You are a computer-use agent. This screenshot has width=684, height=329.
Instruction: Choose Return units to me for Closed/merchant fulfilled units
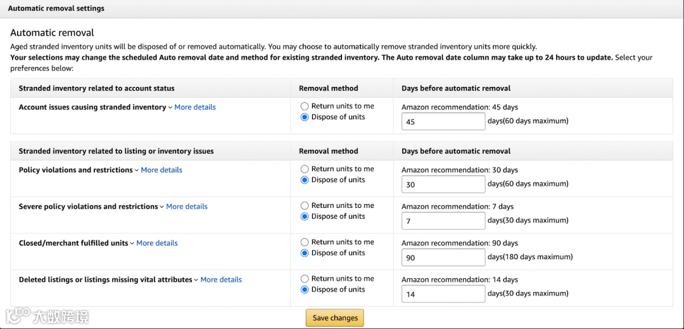pyautogui.click(x=305, y=242)
